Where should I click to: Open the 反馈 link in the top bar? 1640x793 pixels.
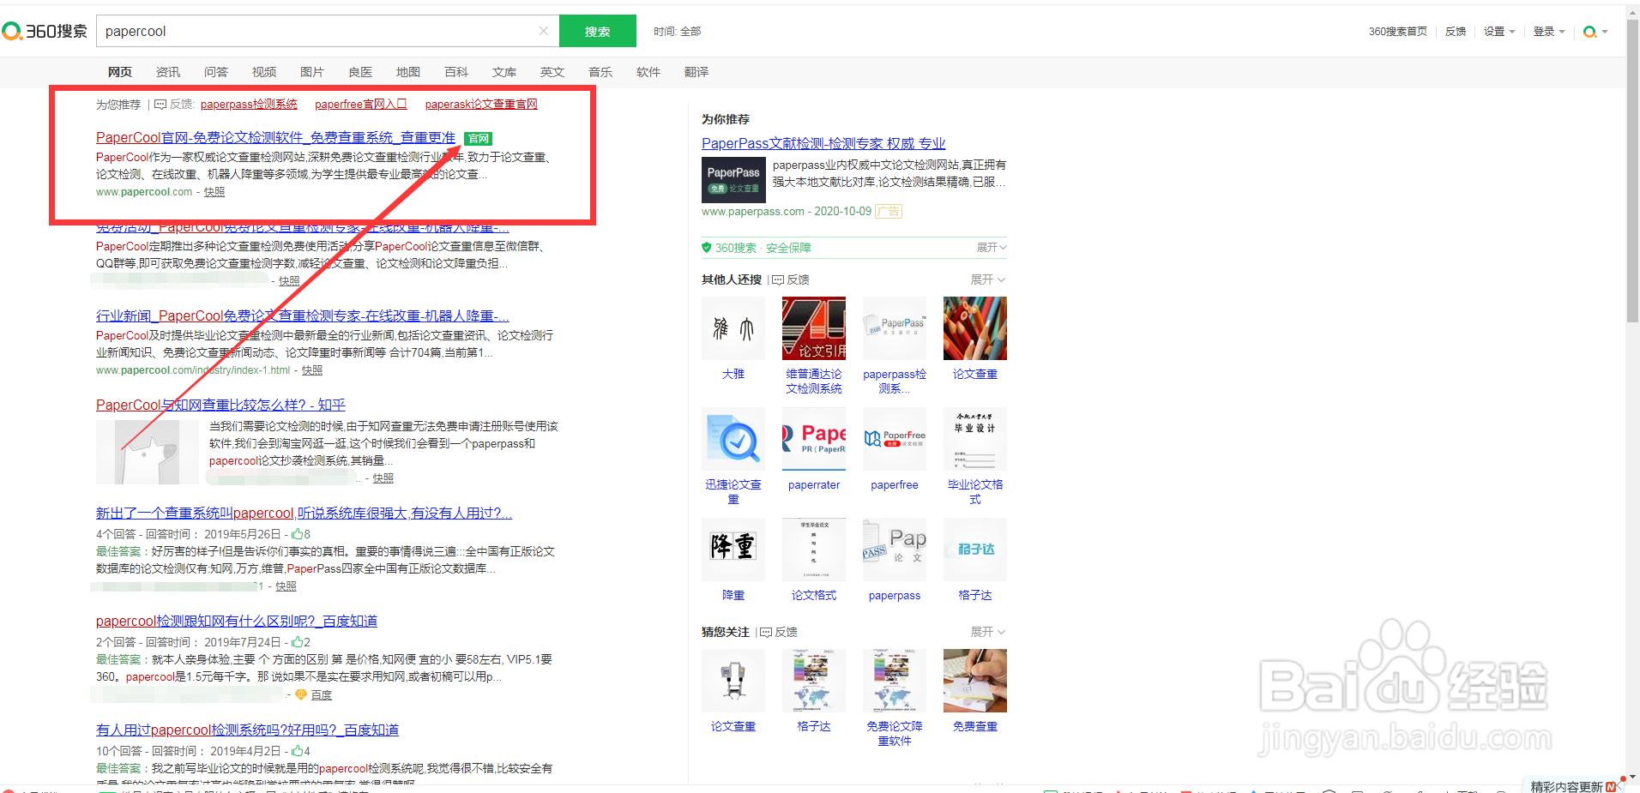click(x=1455, y=31)
